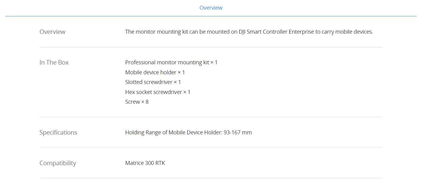Click the 'In The Box' label

[54, 62]
